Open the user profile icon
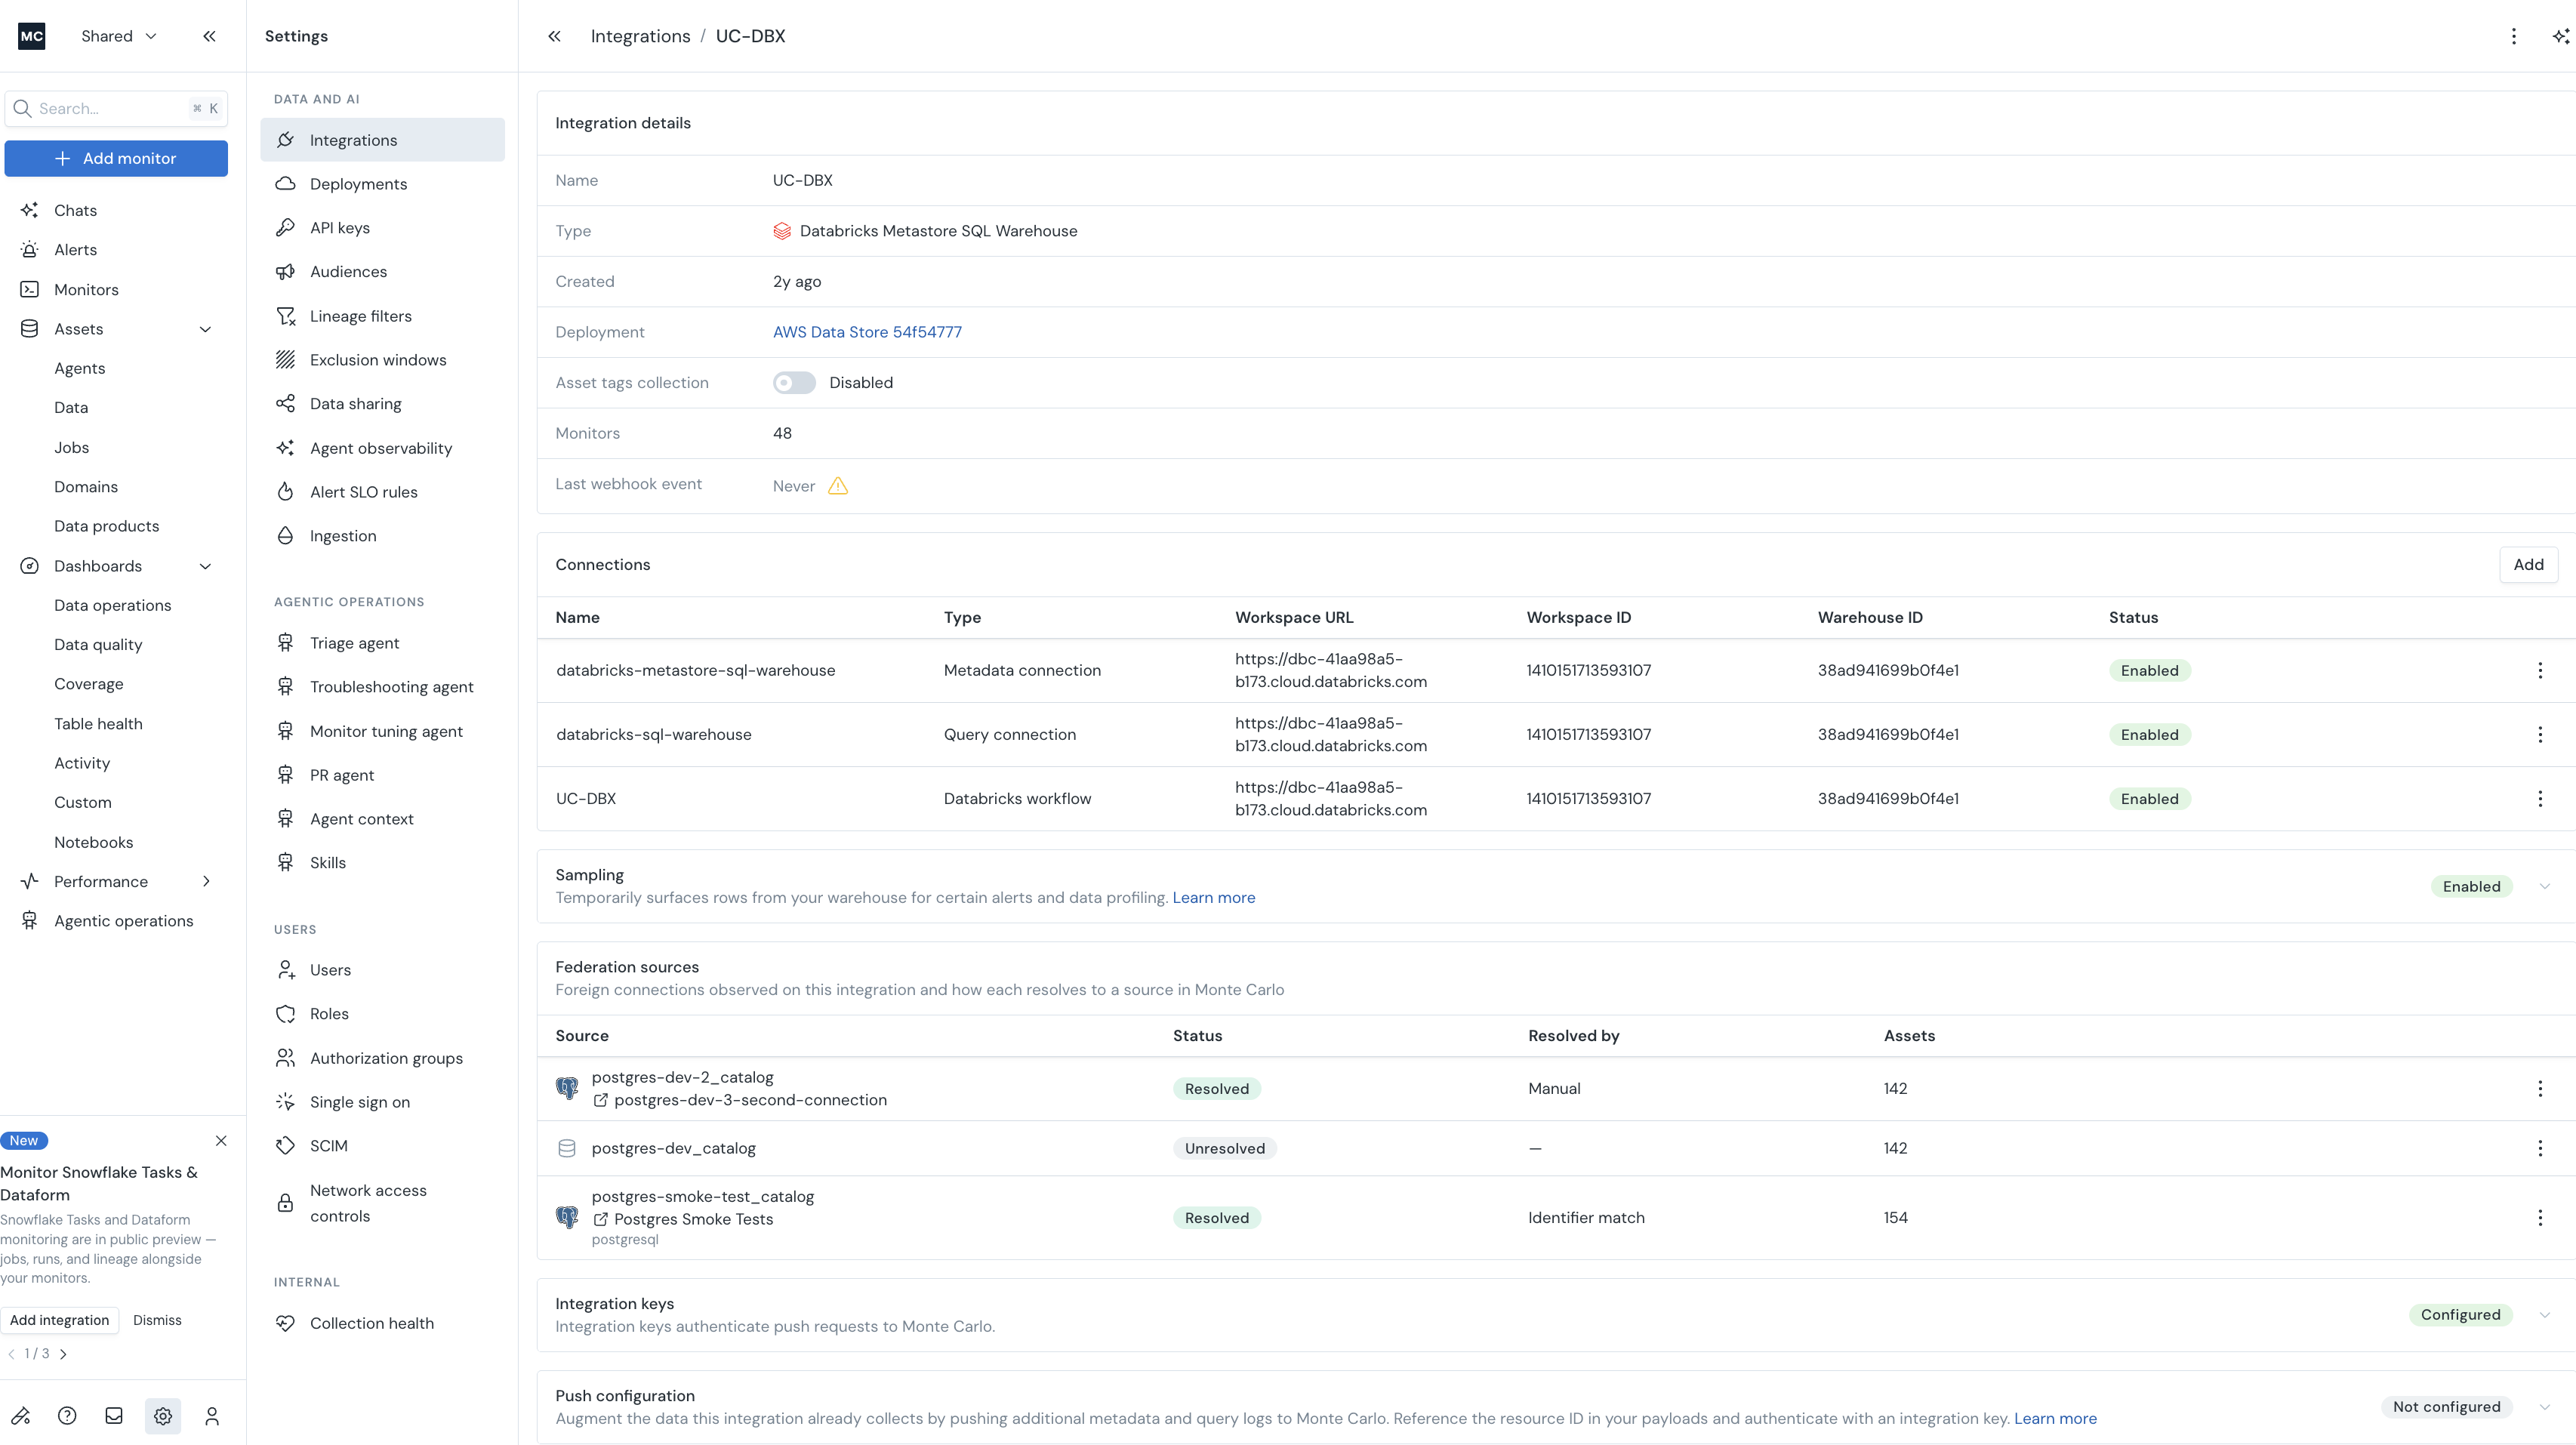Screen dimensions: 2576x1445 click(x=212, y=1415)
